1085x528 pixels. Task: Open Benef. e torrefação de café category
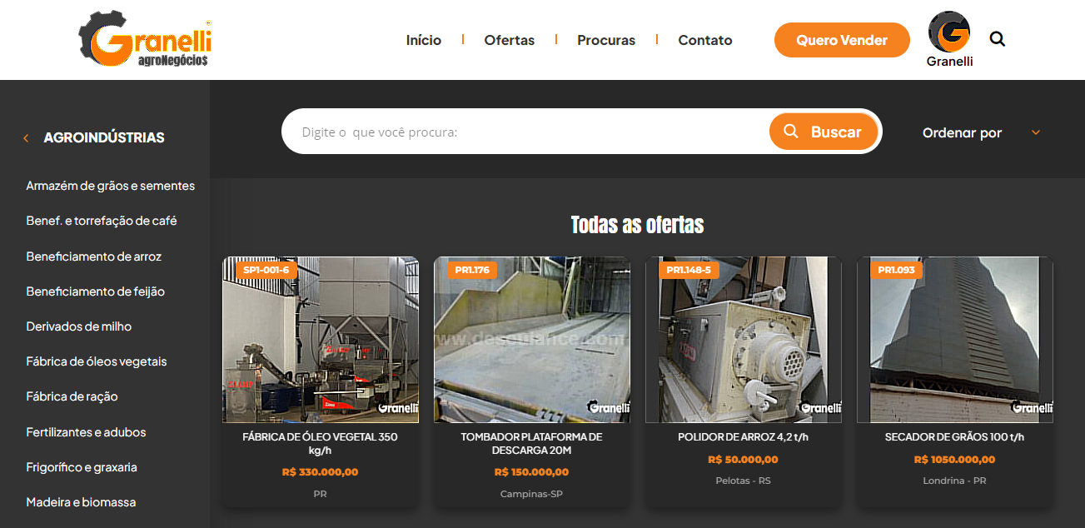pos(102,221)
